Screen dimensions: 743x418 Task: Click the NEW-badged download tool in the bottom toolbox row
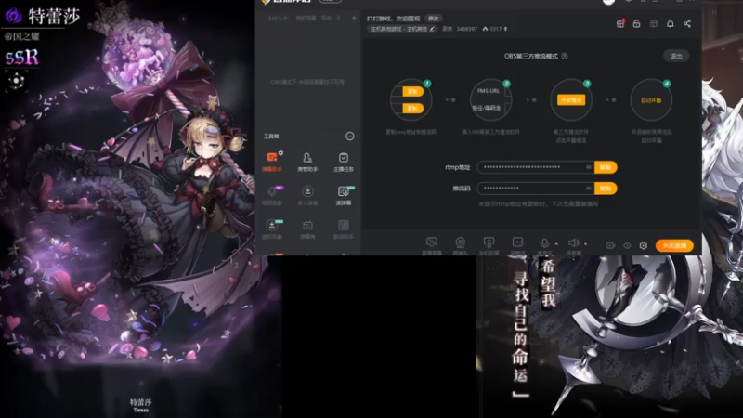coord(272,229)
